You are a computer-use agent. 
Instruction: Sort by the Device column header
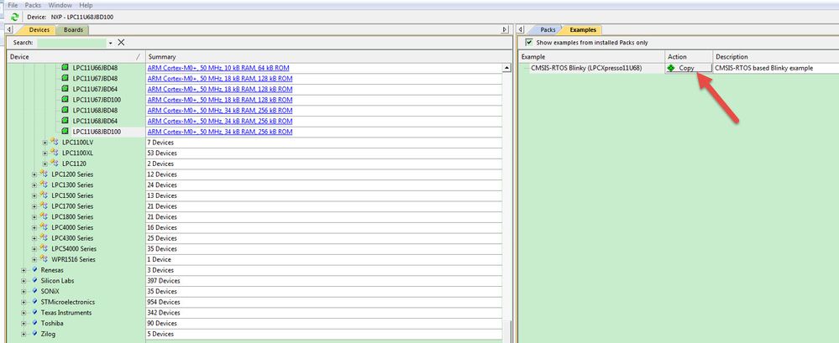[76, 57]
